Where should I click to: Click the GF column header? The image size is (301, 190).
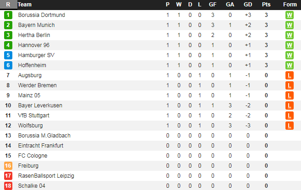[x=213, y=5]
